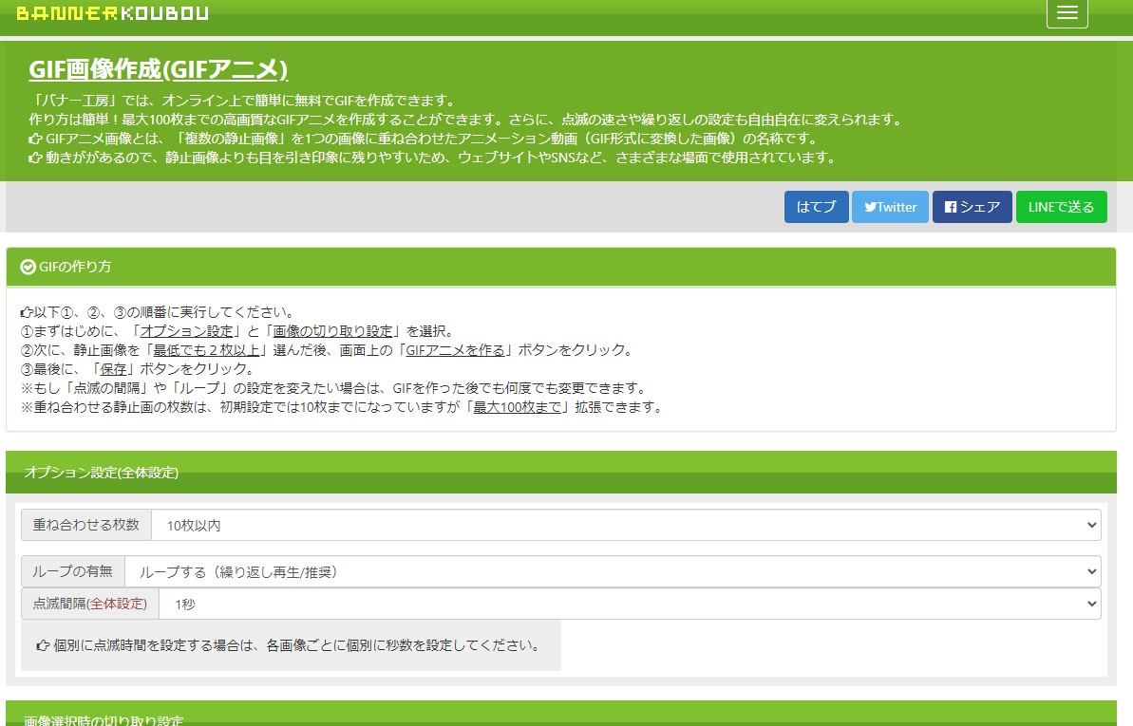The width and height of the screenshot is (1133, 726).
Task: Open the hamburger navigation menu
Action: tap(1067, 13)
